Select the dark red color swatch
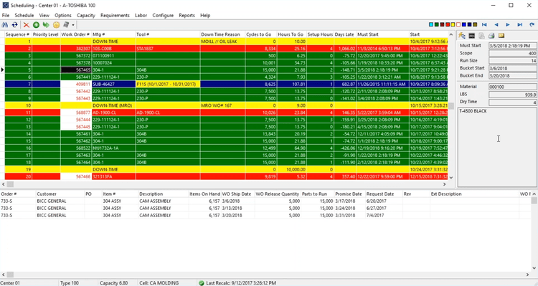538x286 pixels. point(442,24)
